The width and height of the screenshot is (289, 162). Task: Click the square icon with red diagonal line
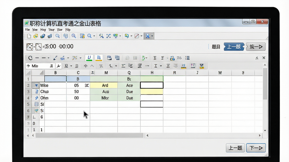click(x=137, y=36)
